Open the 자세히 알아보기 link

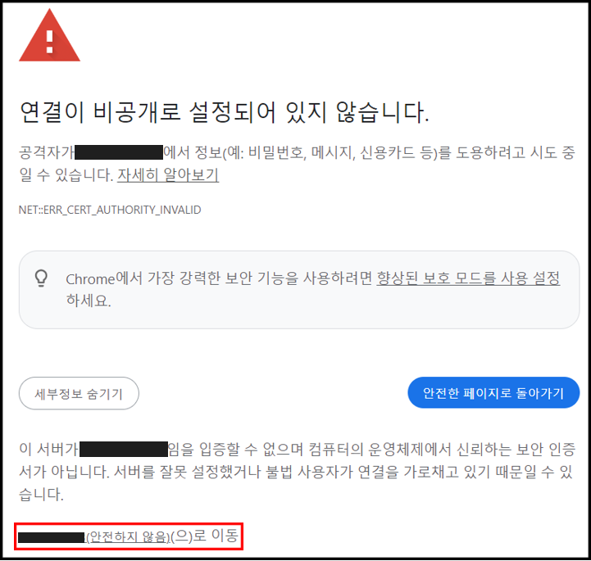click(168, 175)
